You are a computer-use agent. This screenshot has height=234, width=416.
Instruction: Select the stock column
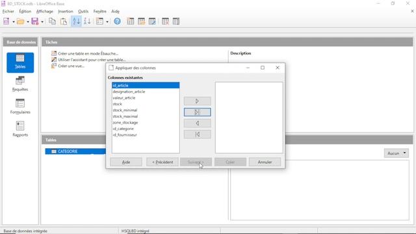146,104
